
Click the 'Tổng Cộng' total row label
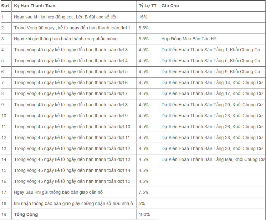pos(26,214)
